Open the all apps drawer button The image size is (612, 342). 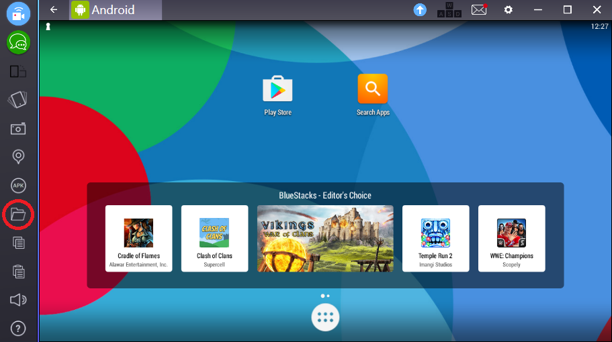(325, 317)
